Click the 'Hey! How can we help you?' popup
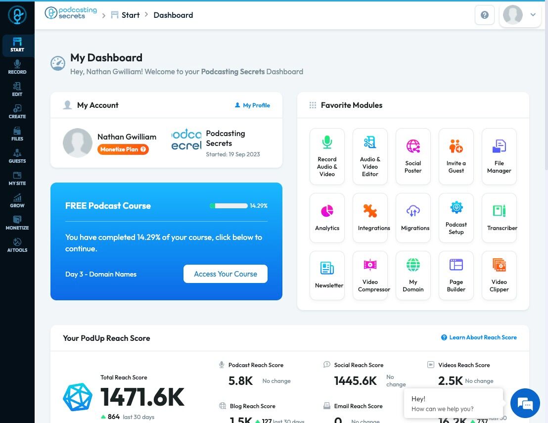548x423 pixels. coord(454,403)
